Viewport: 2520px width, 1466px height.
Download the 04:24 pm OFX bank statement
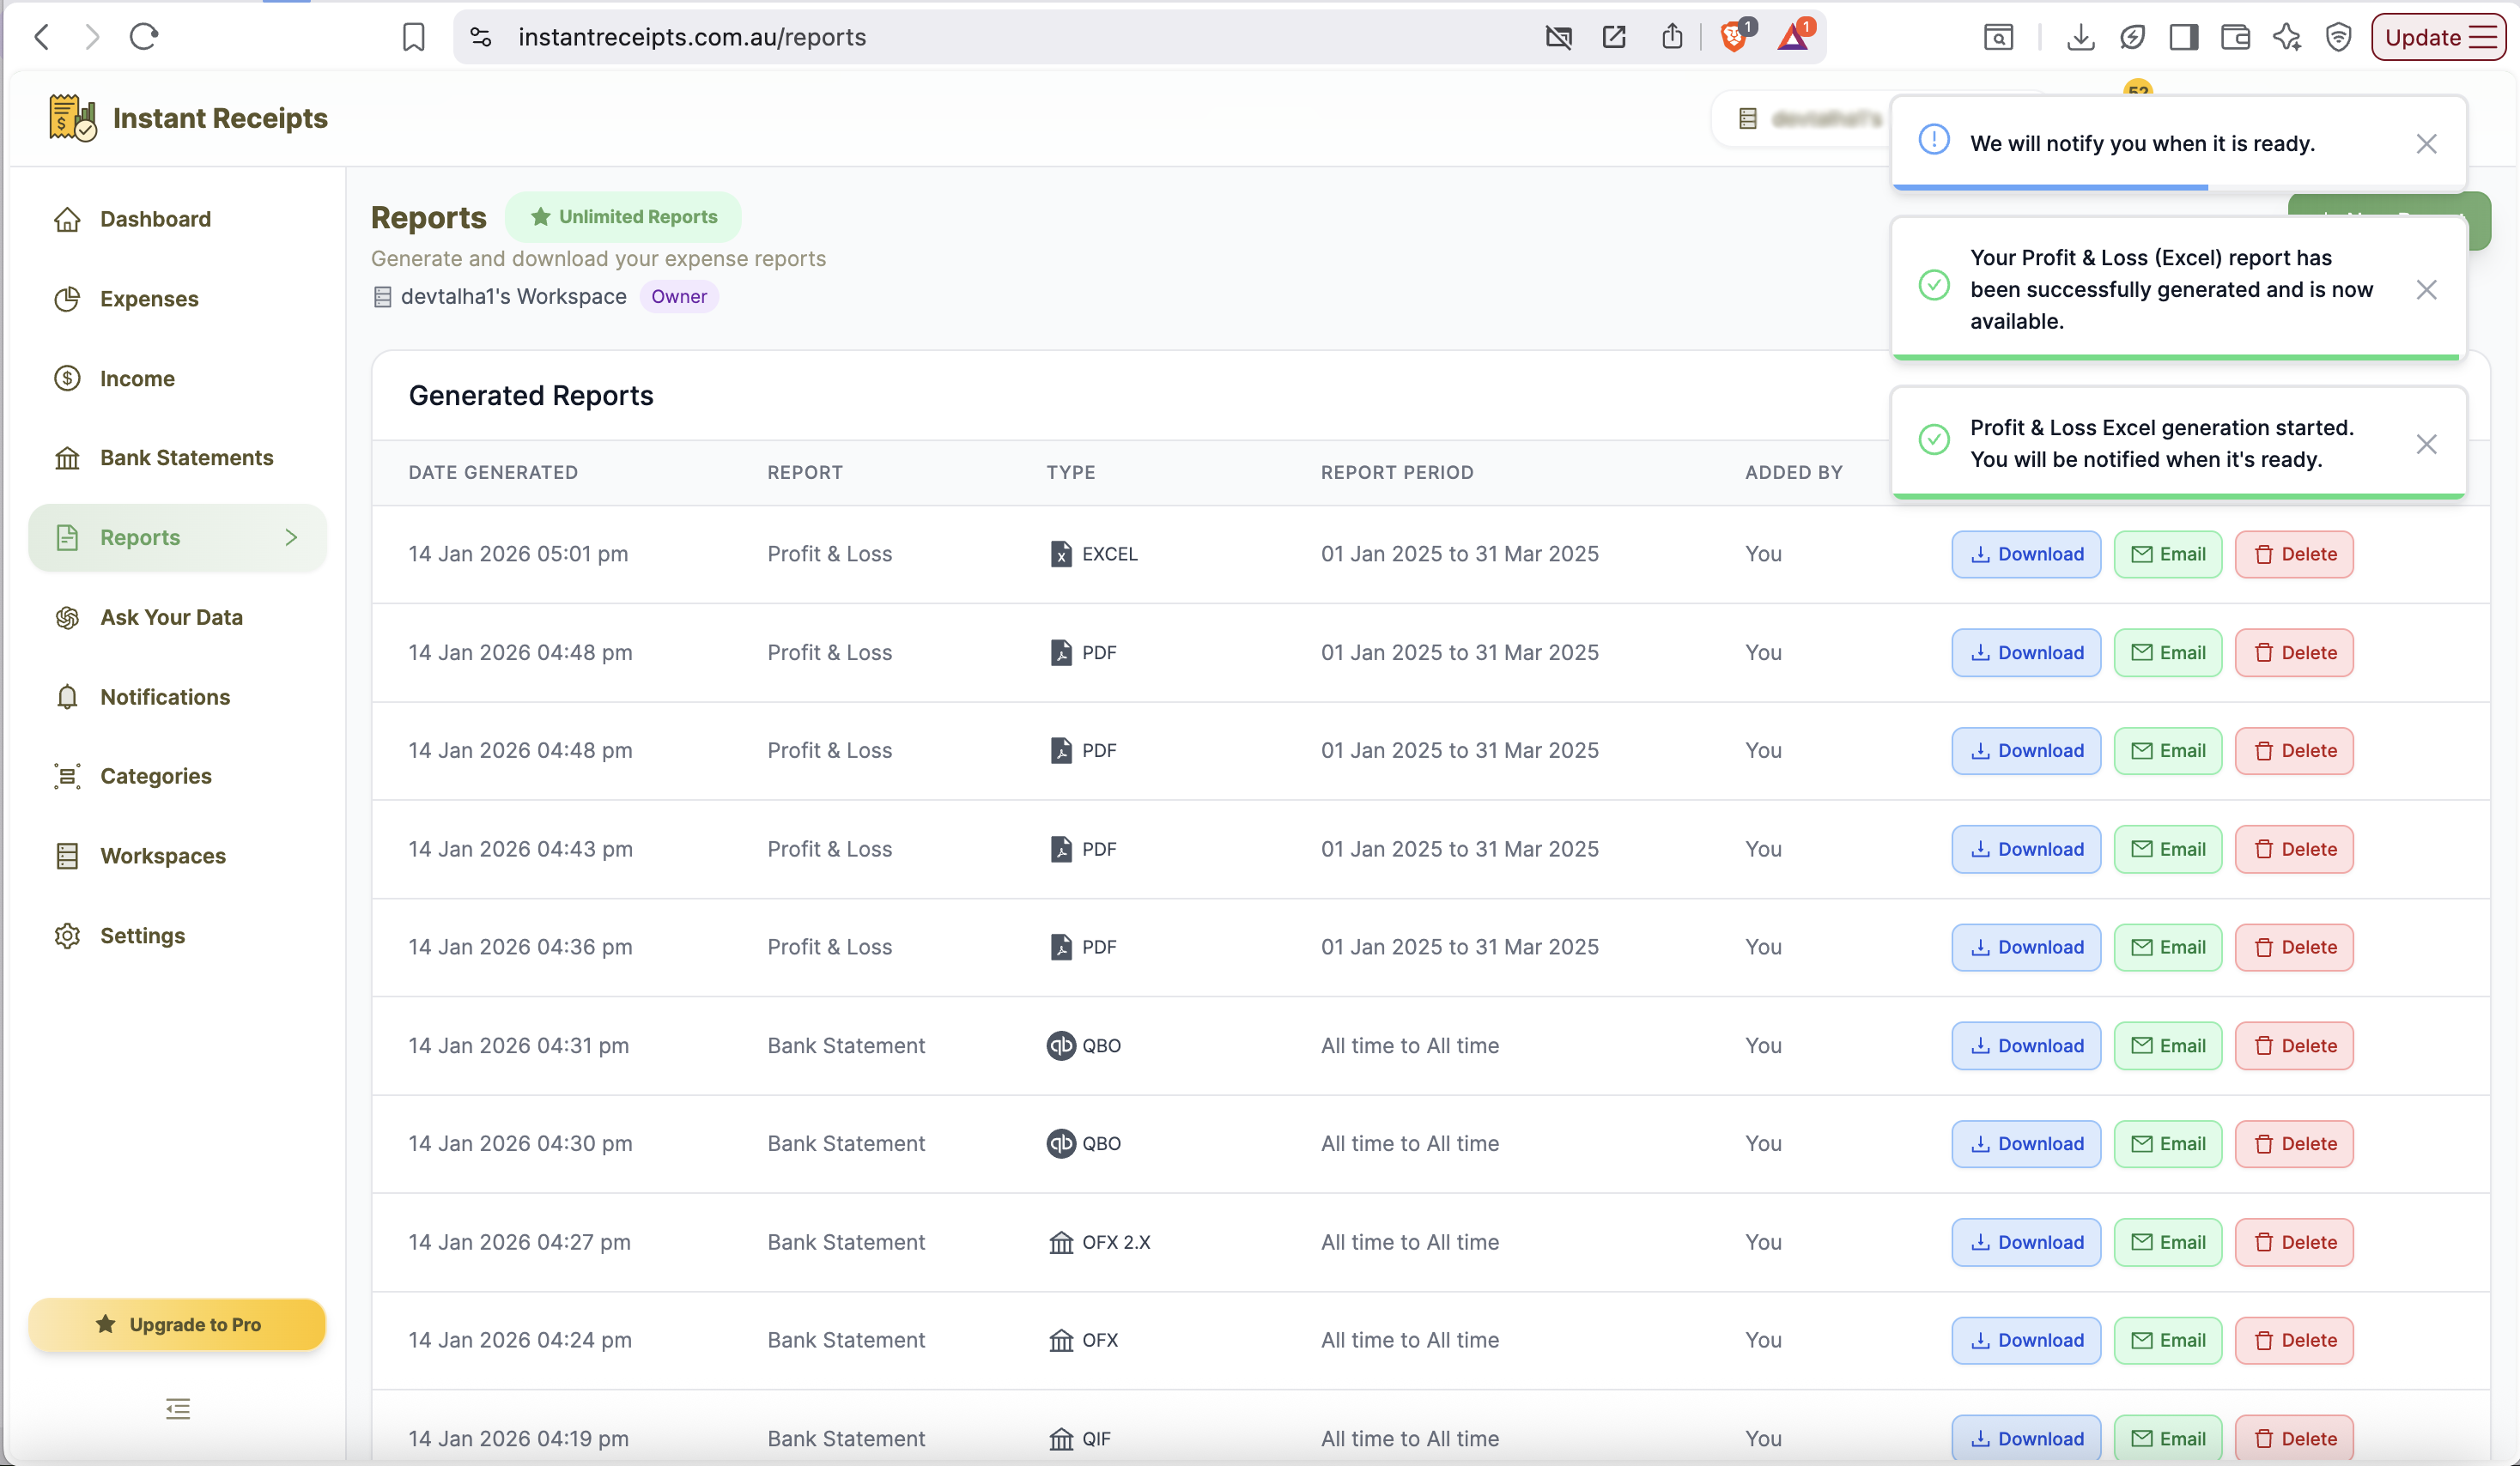pyautogui.click(x=2026, y=1340)
